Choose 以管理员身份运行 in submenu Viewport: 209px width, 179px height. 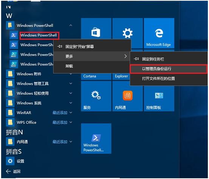(169, 69)
